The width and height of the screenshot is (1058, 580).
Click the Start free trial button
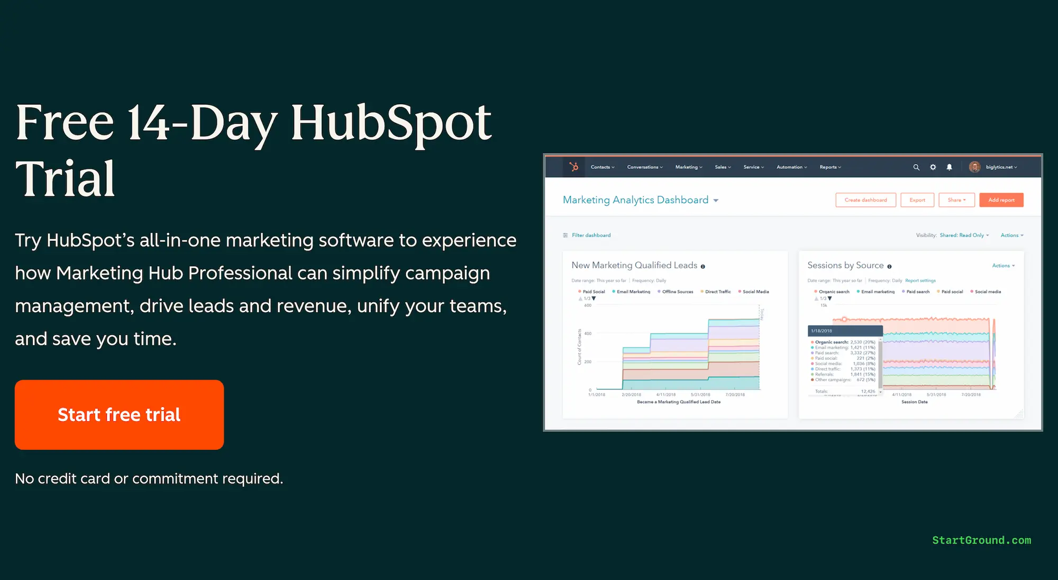pyautogui.click(x=119, y=414)
